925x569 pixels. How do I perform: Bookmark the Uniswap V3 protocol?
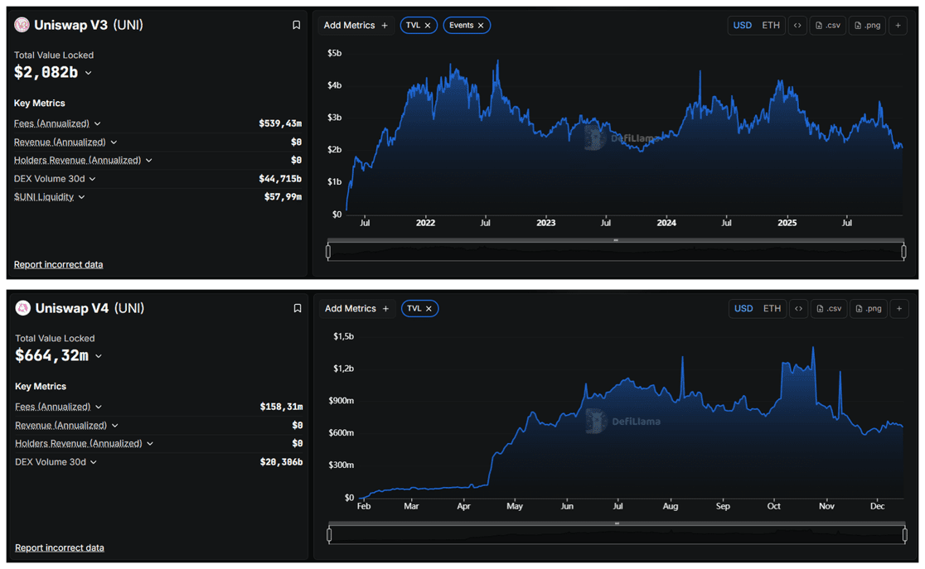click(296, 25)
